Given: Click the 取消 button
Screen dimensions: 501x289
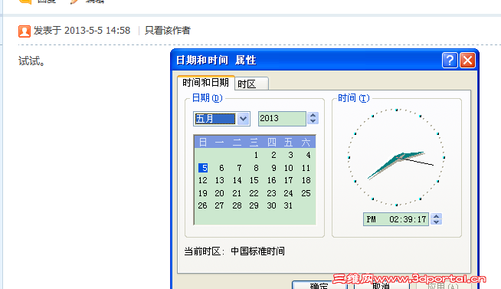Looking at the screenshot, I should pyautogui.click(x=381, y=285).
